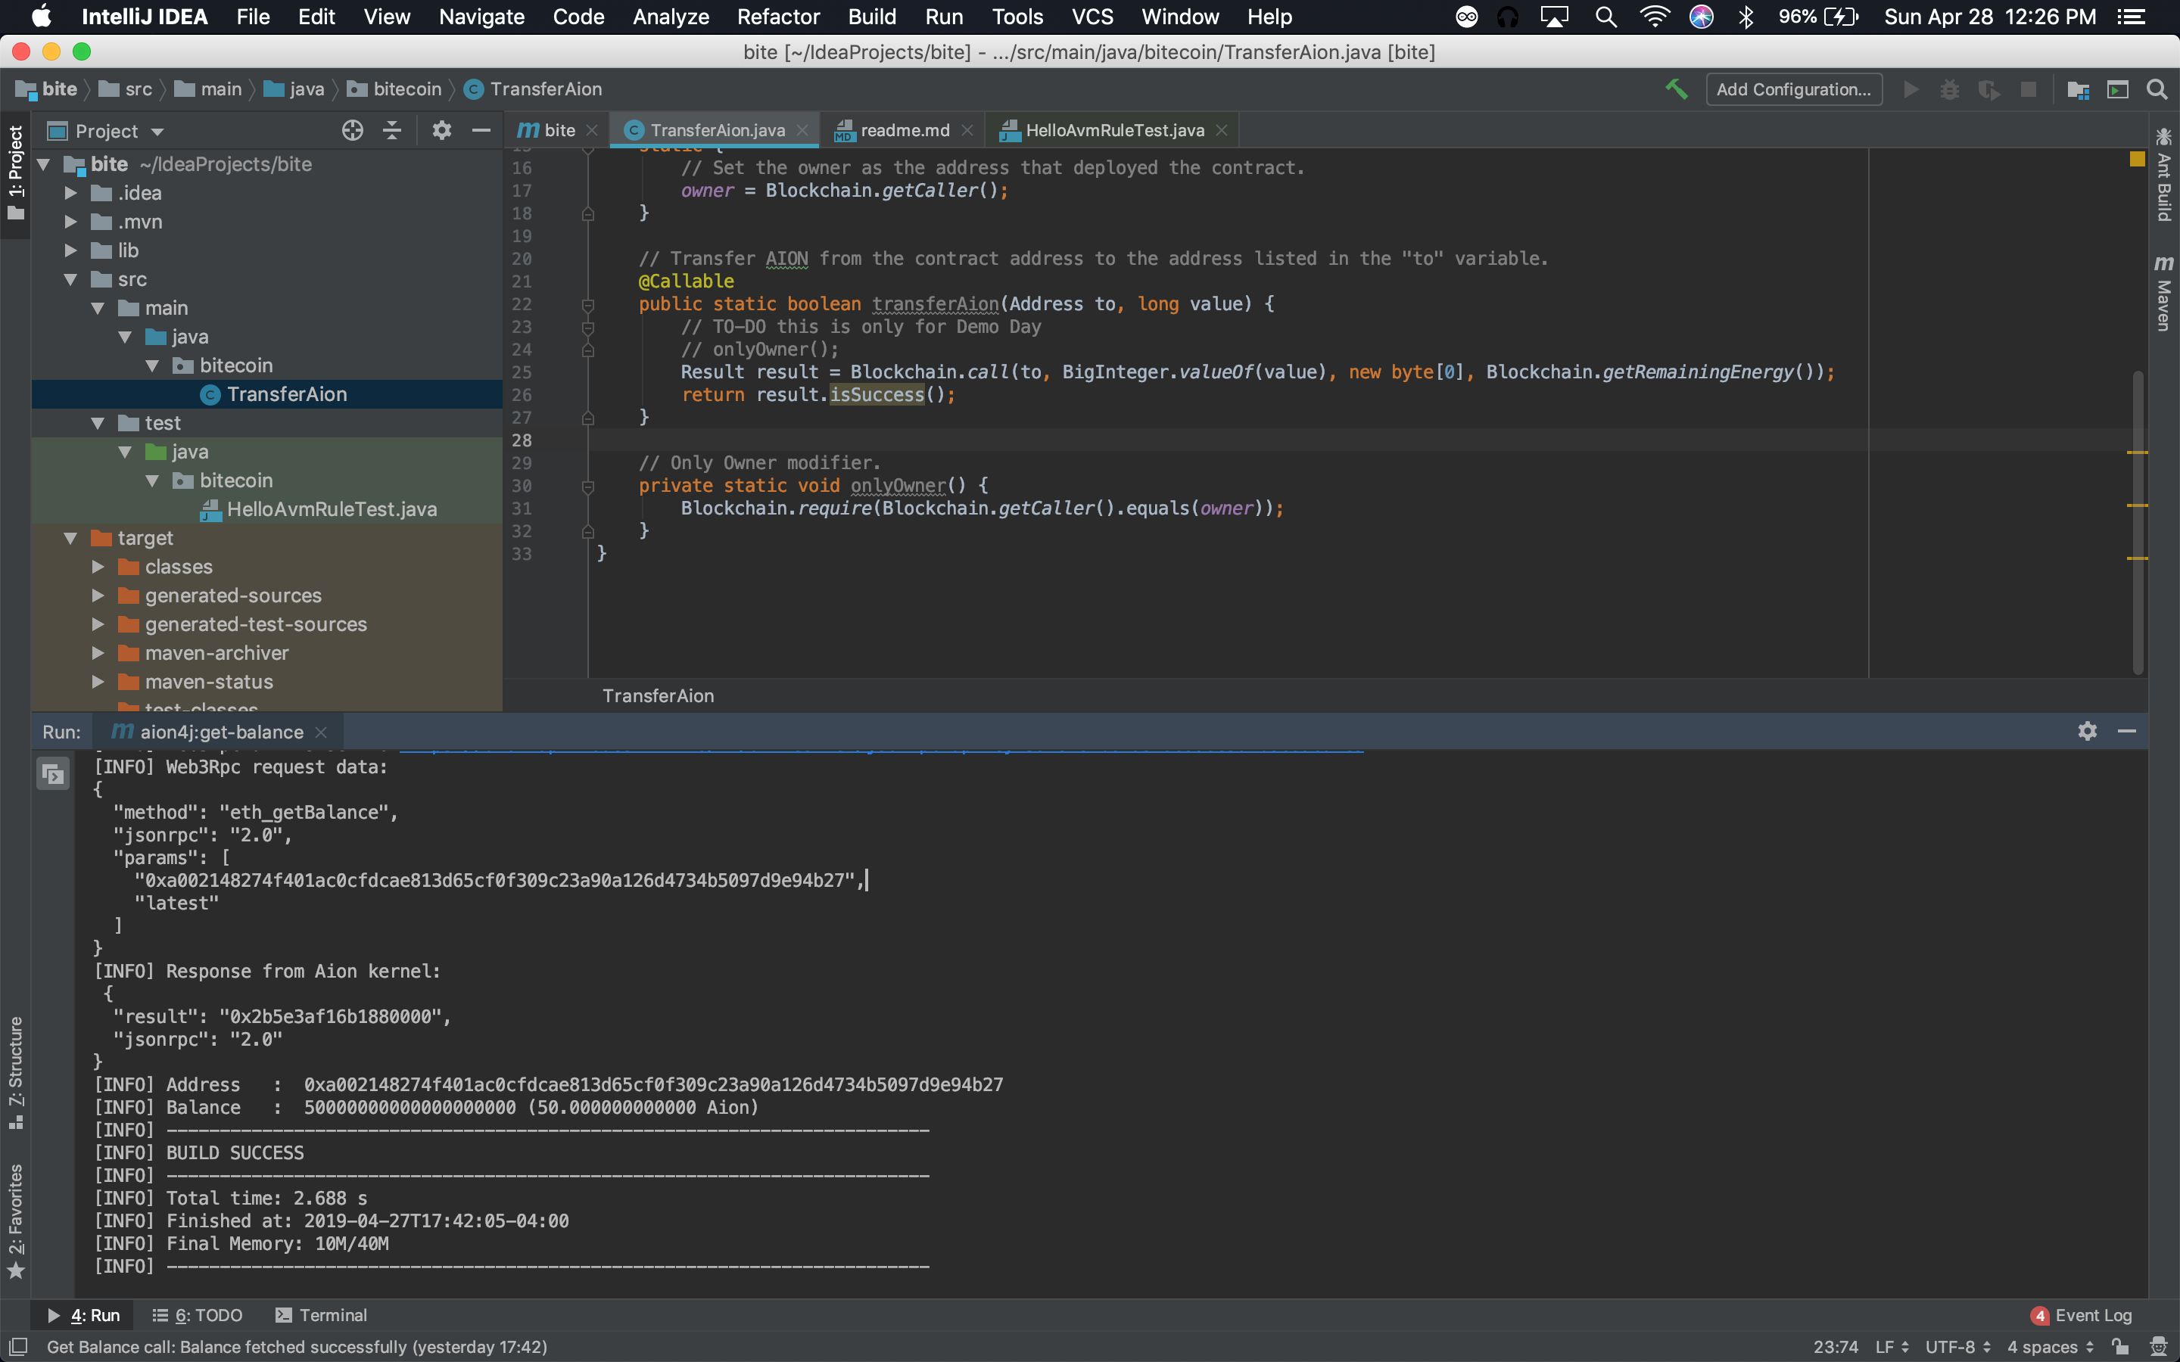Click Collapse All icon in Project panel
This screenshot has width=2180, height=1362.
(392, 131)
